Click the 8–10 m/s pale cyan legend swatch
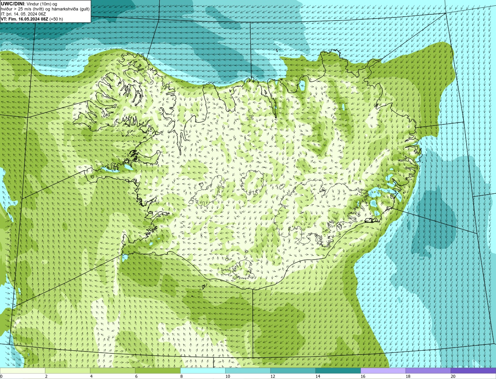The height and width of the screenshot is (379, 496). tap(203, 370)
